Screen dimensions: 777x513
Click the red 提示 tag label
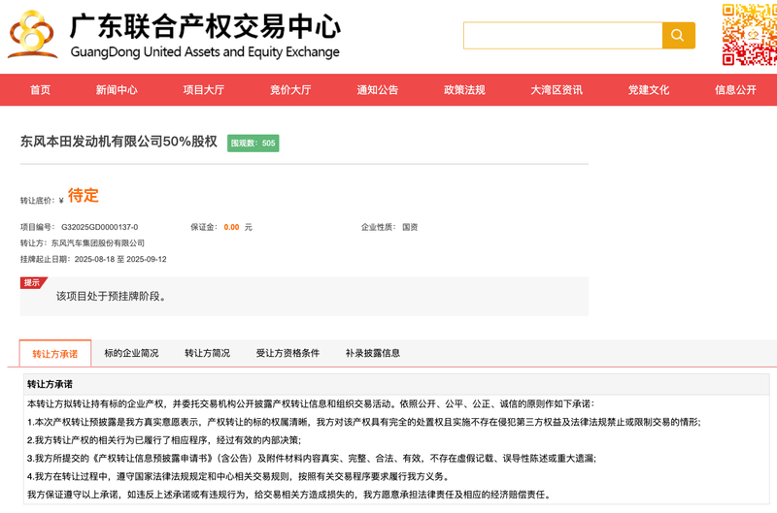tap(32, 282)
